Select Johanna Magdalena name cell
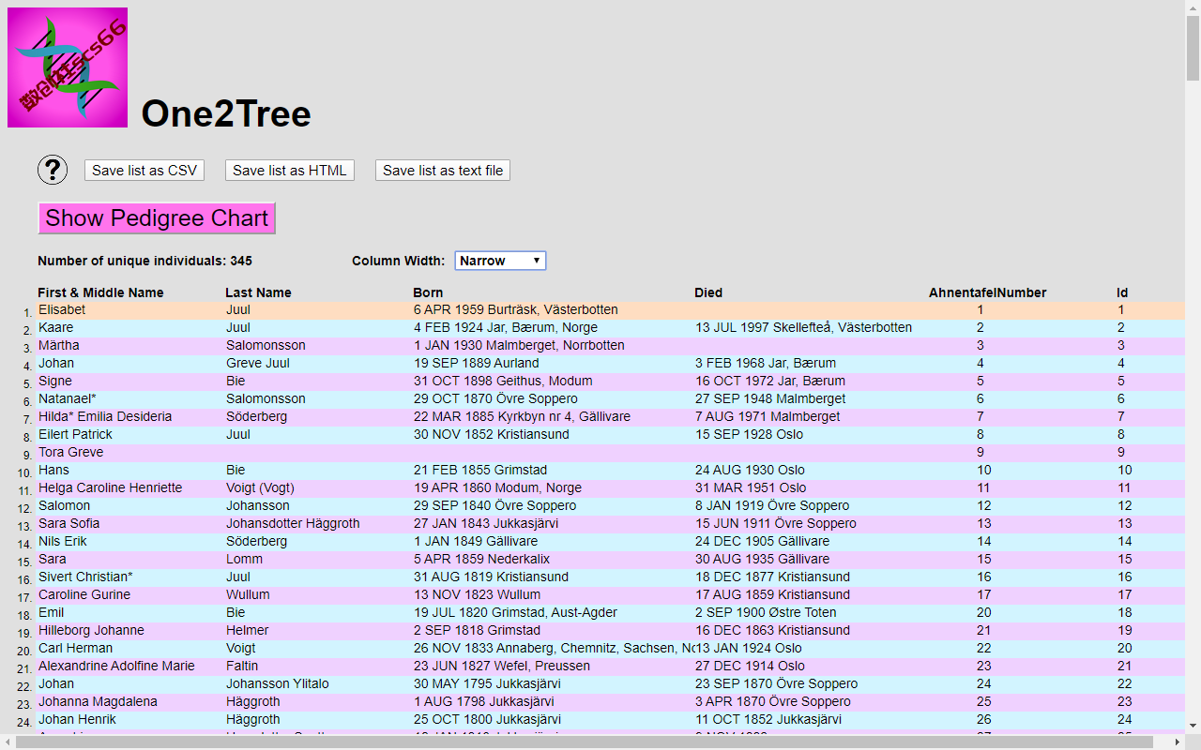 pos(98,701)
